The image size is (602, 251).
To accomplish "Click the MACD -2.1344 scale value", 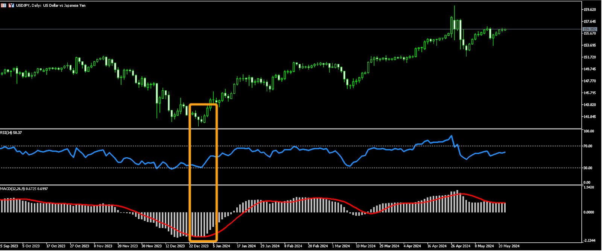I will click(x=589, y=240).
